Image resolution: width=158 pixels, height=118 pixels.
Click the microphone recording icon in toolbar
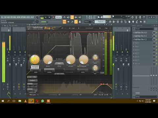[140, 17]
